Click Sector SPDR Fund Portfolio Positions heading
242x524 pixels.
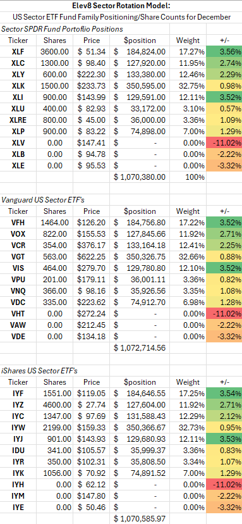pos(62,29)
